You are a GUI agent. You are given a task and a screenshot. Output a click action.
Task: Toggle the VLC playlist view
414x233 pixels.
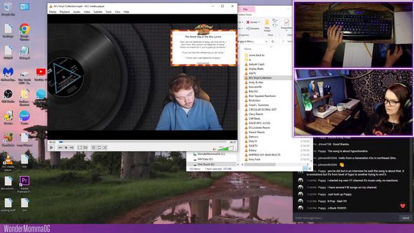click(x=93, y=148)
